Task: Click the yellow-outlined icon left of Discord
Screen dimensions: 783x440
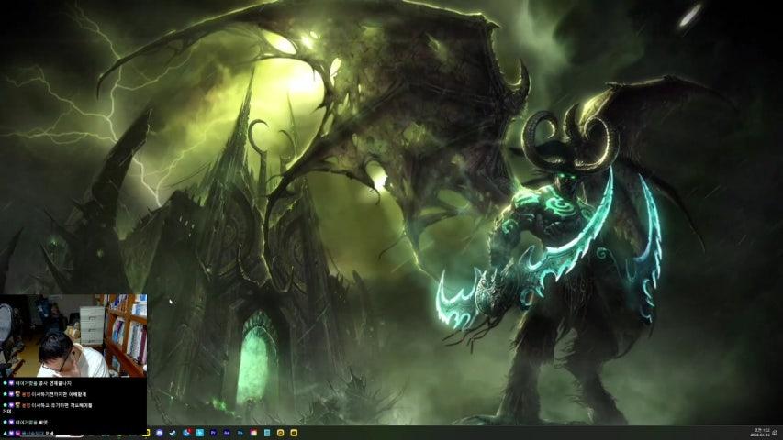Action: click(147, 432)
